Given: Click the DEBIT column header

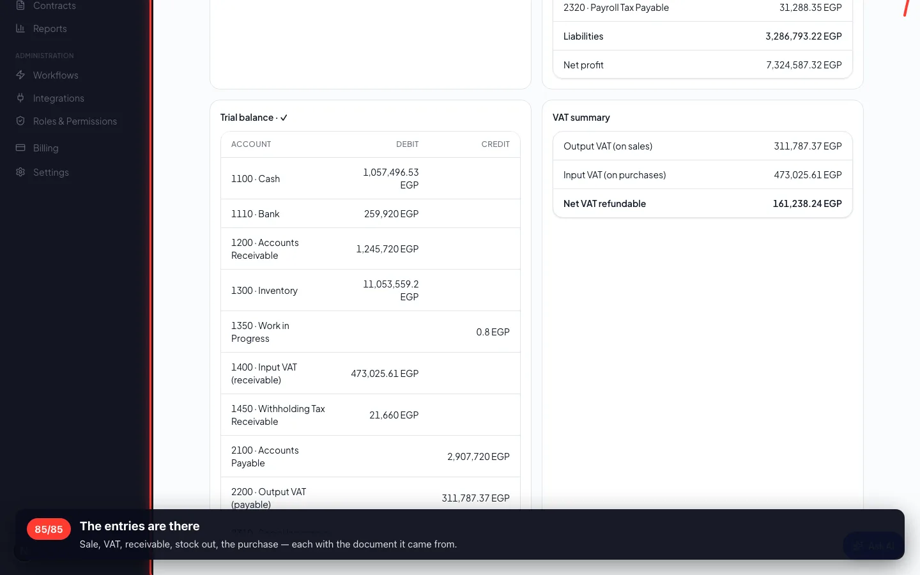Looking at the screenshot, I should tap(407, 144).
